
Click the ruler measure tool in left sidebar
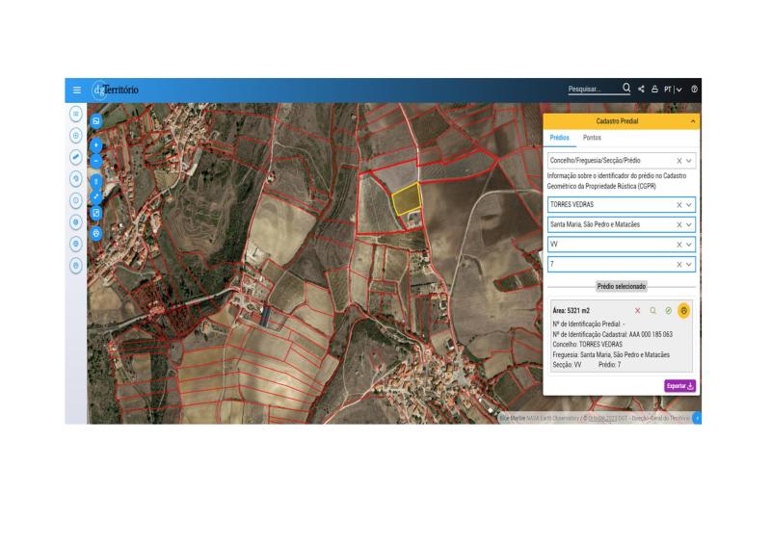(76, 155)
